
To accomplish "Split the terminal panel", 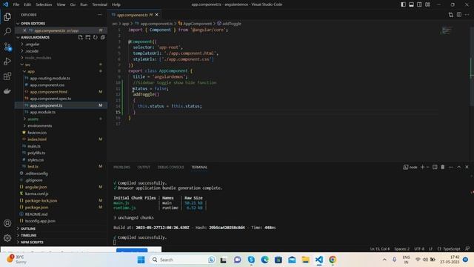I will click(x=435, y=167).
